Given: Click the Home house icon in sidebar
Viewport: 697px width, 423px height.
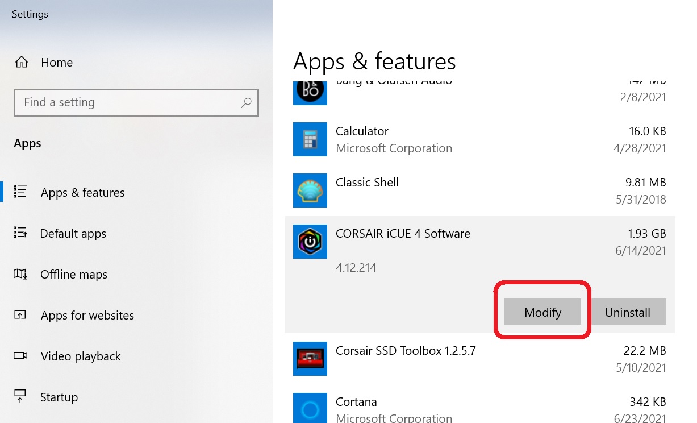Looking at the screenshot, I should point(23,62).
